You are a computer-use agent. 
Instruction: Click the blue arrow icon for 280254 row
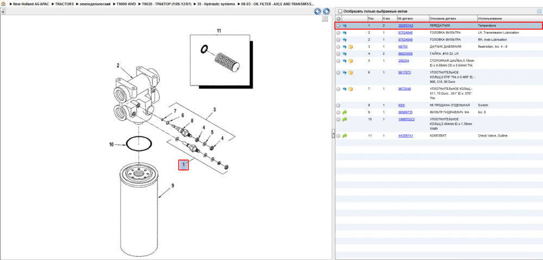click(345, 61)
